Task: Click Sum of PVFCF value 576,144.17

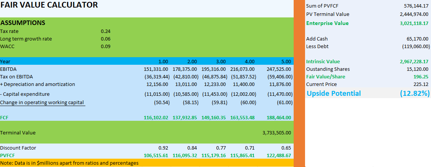Action: point(416,6)
